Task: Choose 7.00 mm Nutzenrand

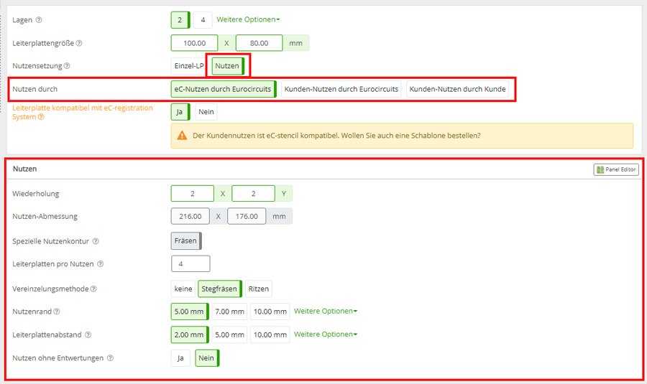Action: click(229, 312)
